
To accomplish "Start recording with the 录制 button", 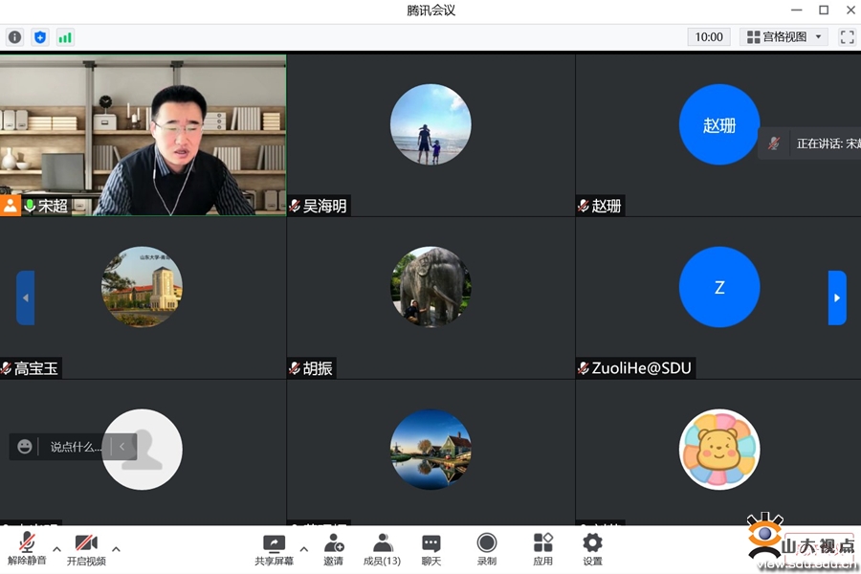I will [x=487, y=549].
